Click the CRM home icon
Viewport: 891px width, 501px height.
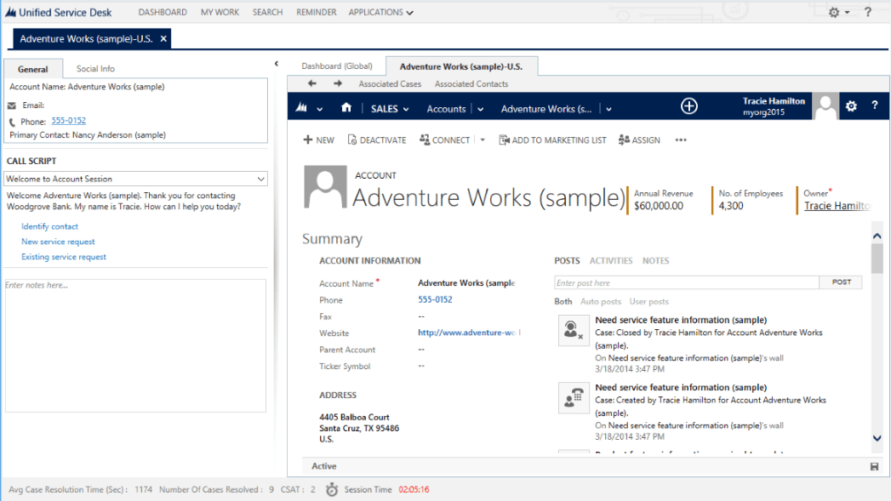pyautogui.click(x=346, y=108)
